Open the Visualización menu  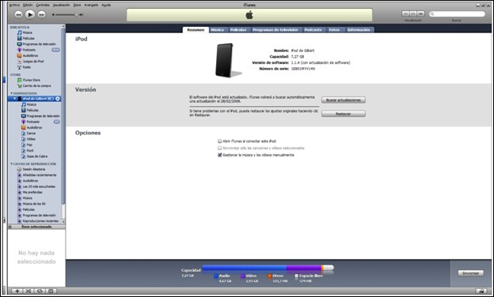pyautogui.click(x=62, y=5)
